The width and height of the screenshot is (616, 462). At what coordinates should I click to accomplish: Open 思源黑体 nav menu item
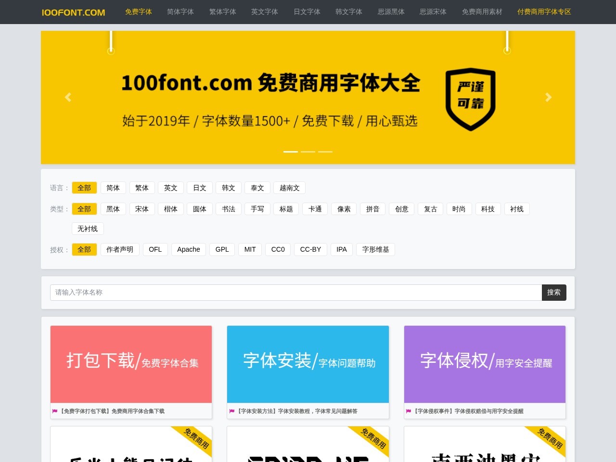pyautogui.click(x=391, y=12)
